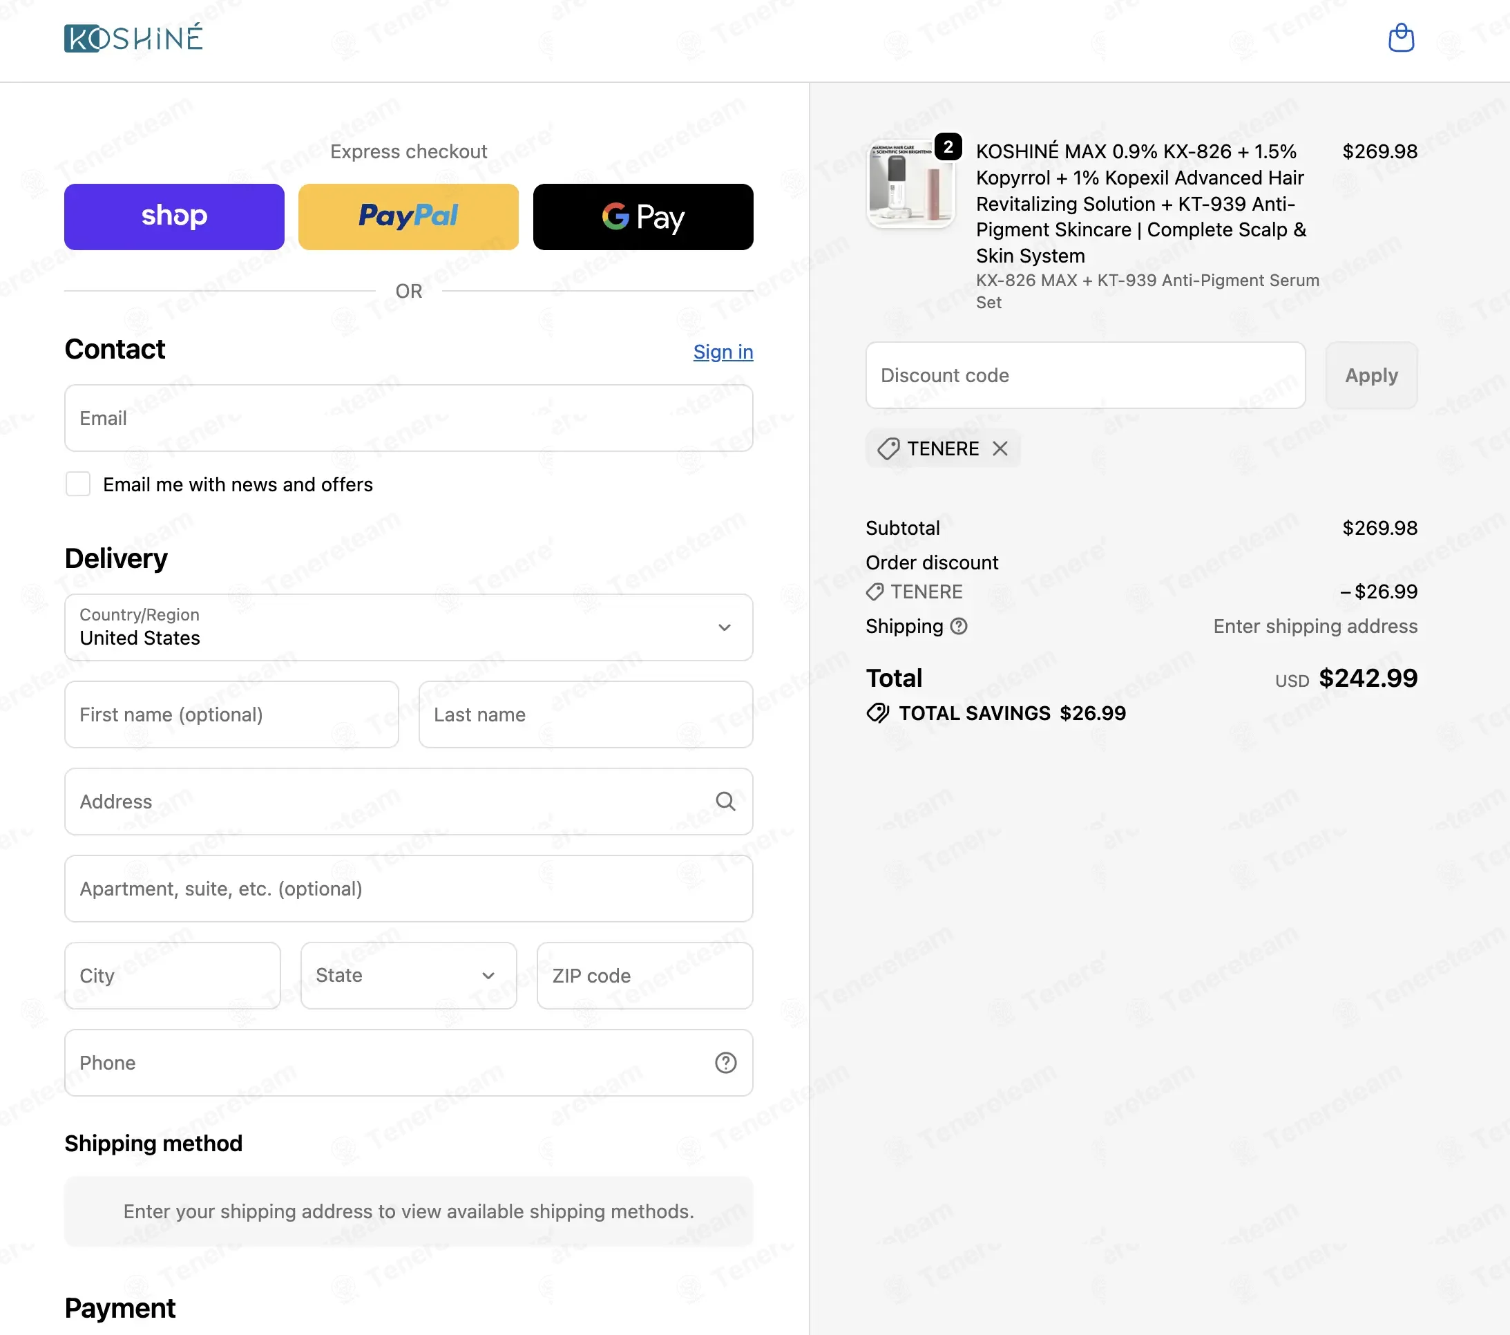Click the shipping info question mark icon

959,626
